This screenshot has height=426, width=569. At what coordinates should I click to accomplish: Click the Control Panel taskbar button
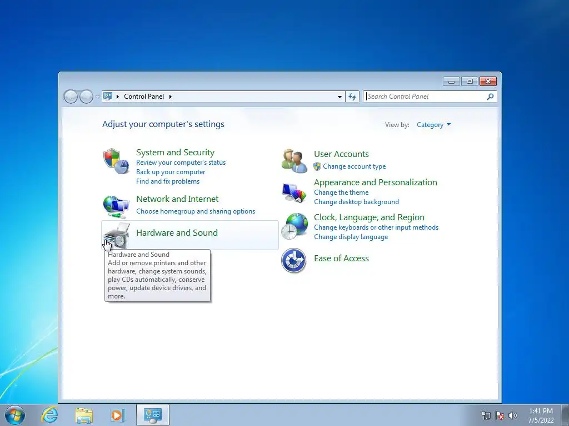153,415
